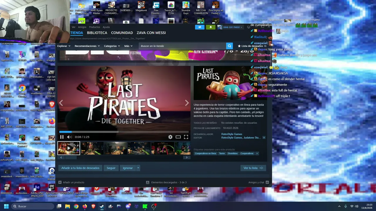Expand the Recomendaciones dropdown
The image size is (376, 211).
pos(87,46)
